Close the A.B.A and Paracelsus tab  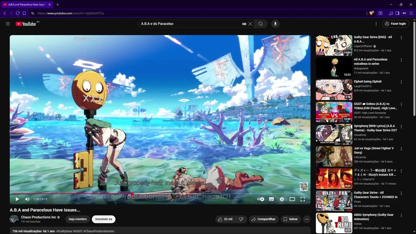pos(50,5)
